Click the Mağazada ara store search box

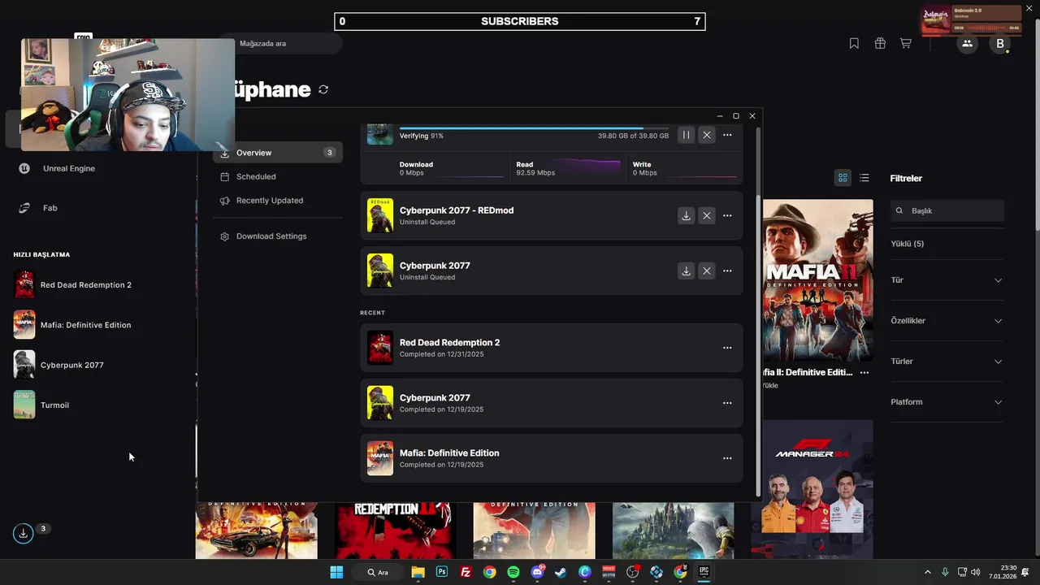point(282,44)
